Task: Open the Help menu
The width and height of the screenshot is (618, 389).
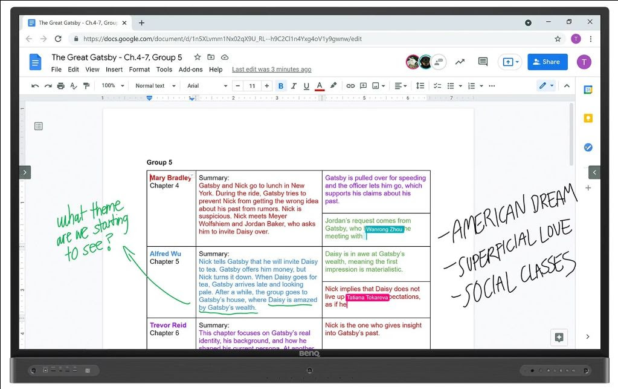Action: pos(216,70)
